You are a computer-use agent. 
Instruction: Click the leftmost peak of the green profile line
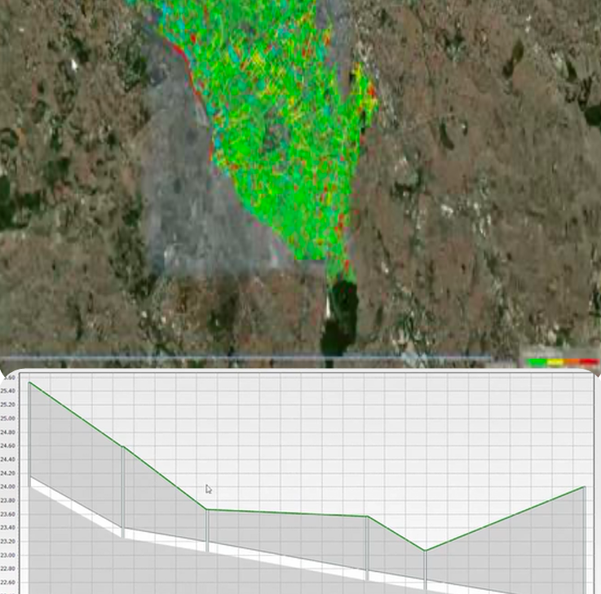tap(29, 383)
